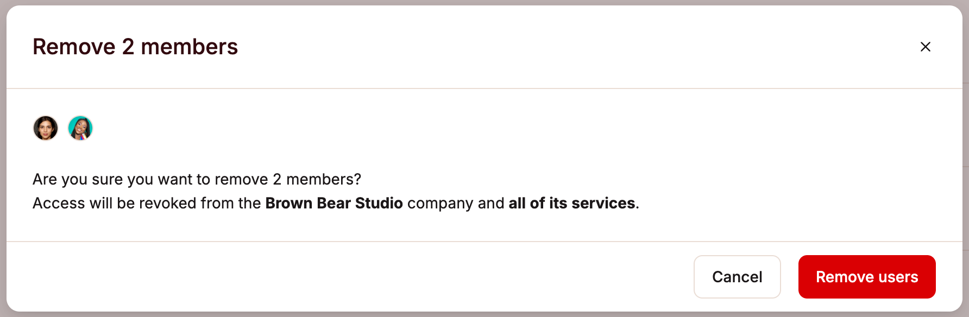Image resolution: width=969 pixels, height=317 pixels.
Task: Hit the X in the dialog header
Action: 926,47
